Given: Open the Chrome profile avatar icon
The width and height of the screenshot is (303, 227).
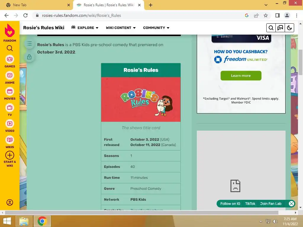Looking at the screenshot, I should [x=287, y=15].
